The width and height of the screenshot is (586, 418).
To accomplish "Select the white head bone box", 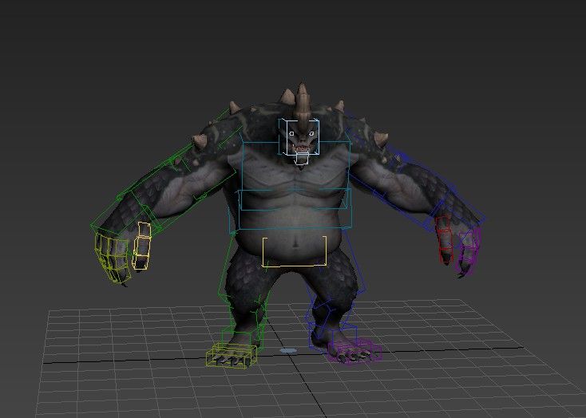I will 302,137.
